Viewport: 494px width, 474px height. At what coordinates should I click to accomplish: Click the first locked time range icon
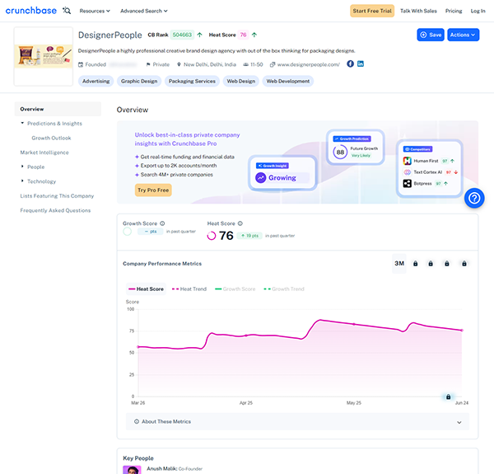click(415, 263)
